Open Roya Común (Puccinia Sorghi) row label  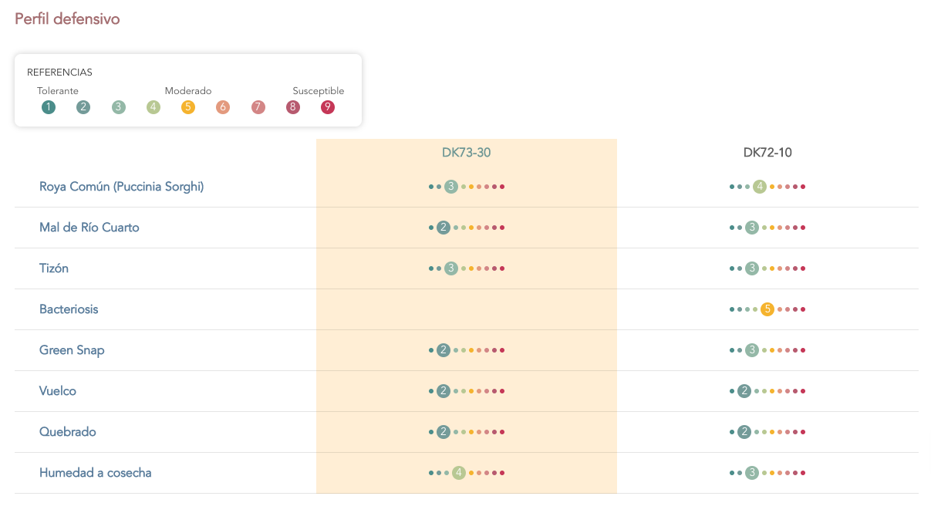(x=122, y=187)
